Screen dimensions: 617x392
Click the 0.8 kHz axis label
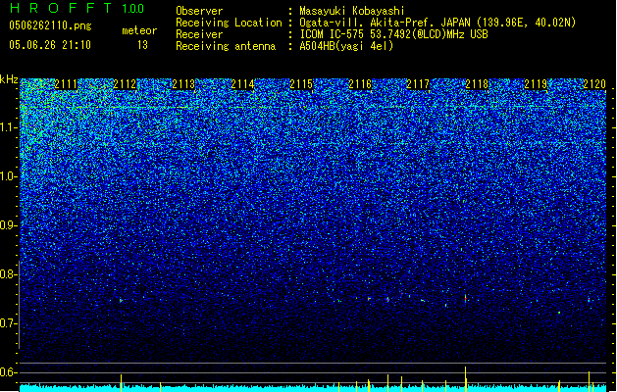point(9,274)
